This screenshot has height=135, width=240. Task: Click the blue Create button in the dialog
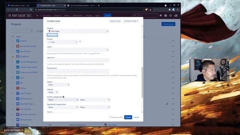(128, 117)
